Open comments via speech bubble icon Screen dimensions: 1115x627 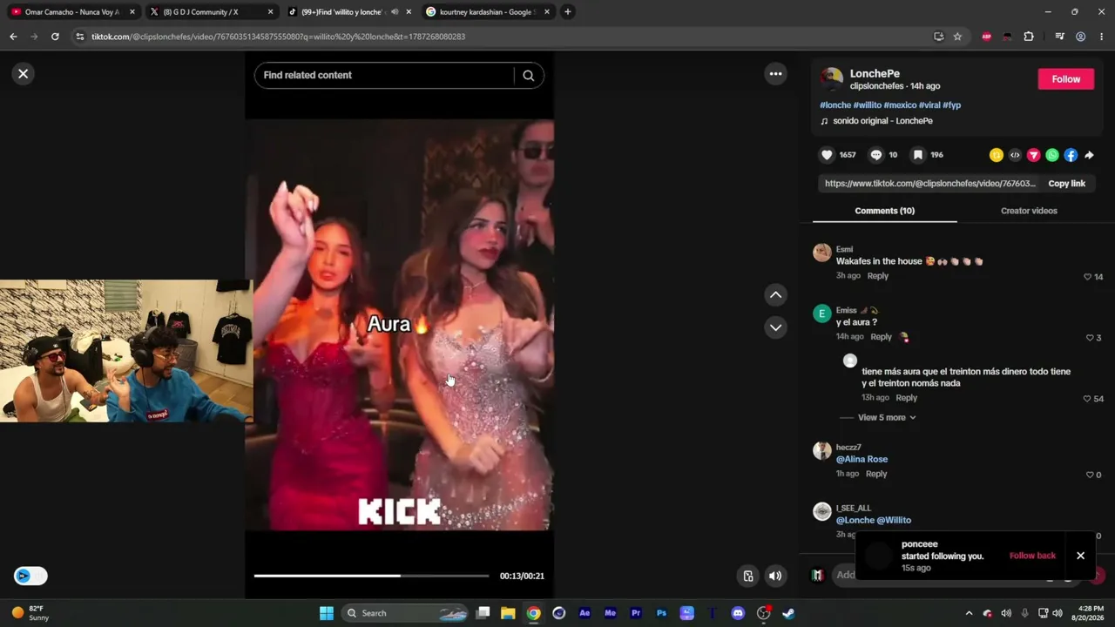(876, 155)
